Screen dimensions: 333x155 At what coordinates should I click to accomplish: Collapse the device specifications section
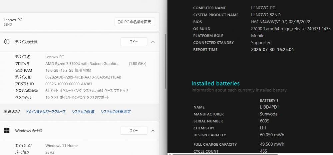153,42
